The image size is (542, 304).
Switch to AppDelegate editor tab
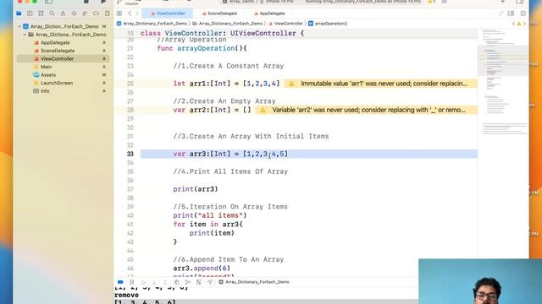[x=269, y=14]
